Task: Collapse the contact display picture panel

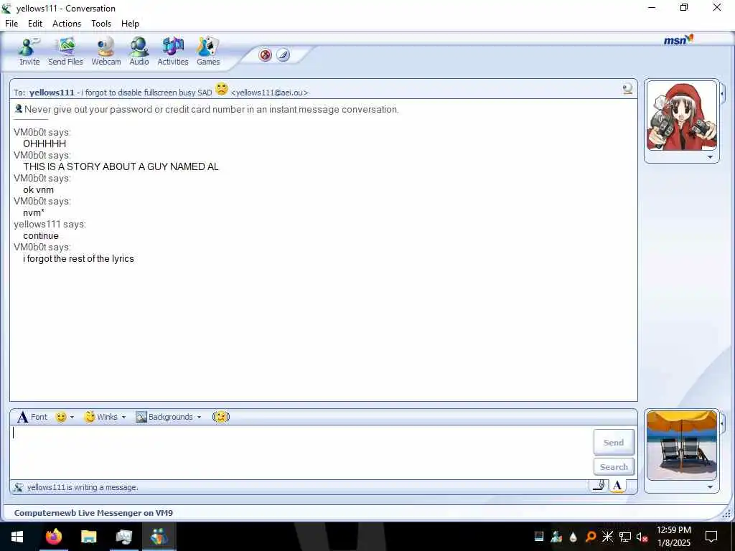Action: tap(722, 94)
